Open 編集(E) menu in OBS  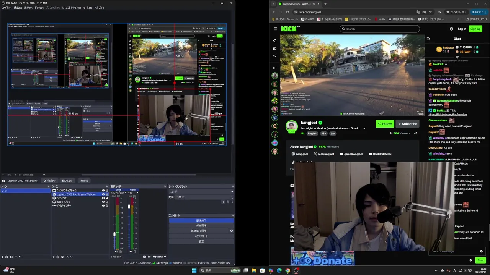coord(18,8)
